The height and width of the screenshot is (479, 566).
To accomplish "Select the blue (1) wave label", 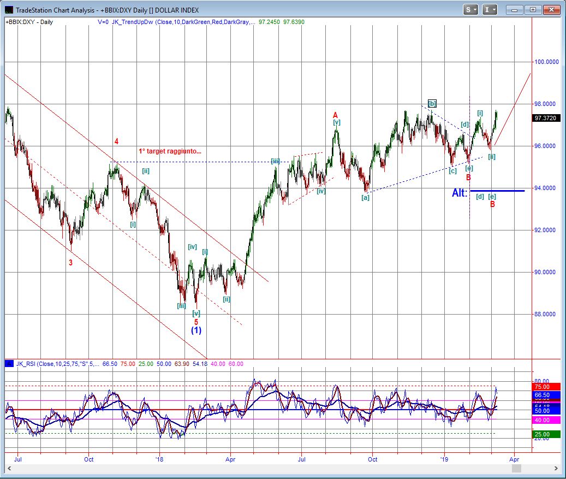I will (196, 330).
